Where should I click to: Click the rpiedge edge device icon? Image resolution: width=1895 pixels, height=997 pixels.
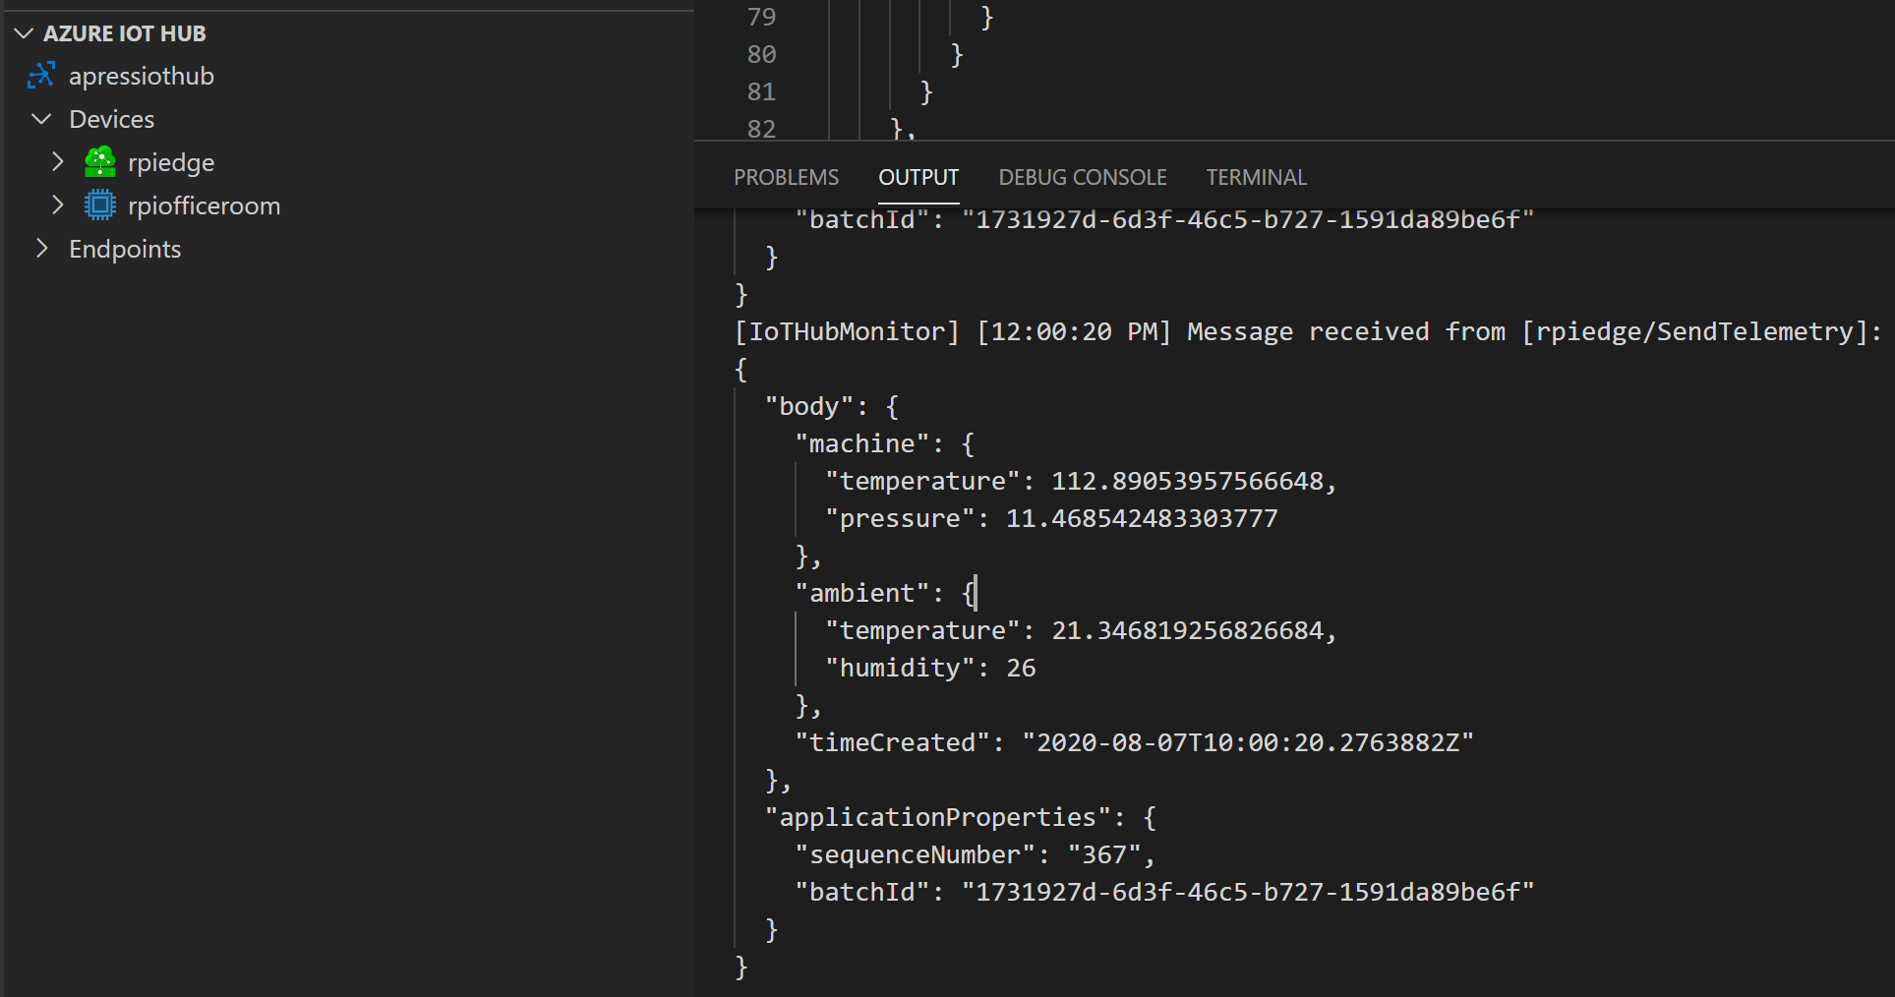[x=100, y=162]
